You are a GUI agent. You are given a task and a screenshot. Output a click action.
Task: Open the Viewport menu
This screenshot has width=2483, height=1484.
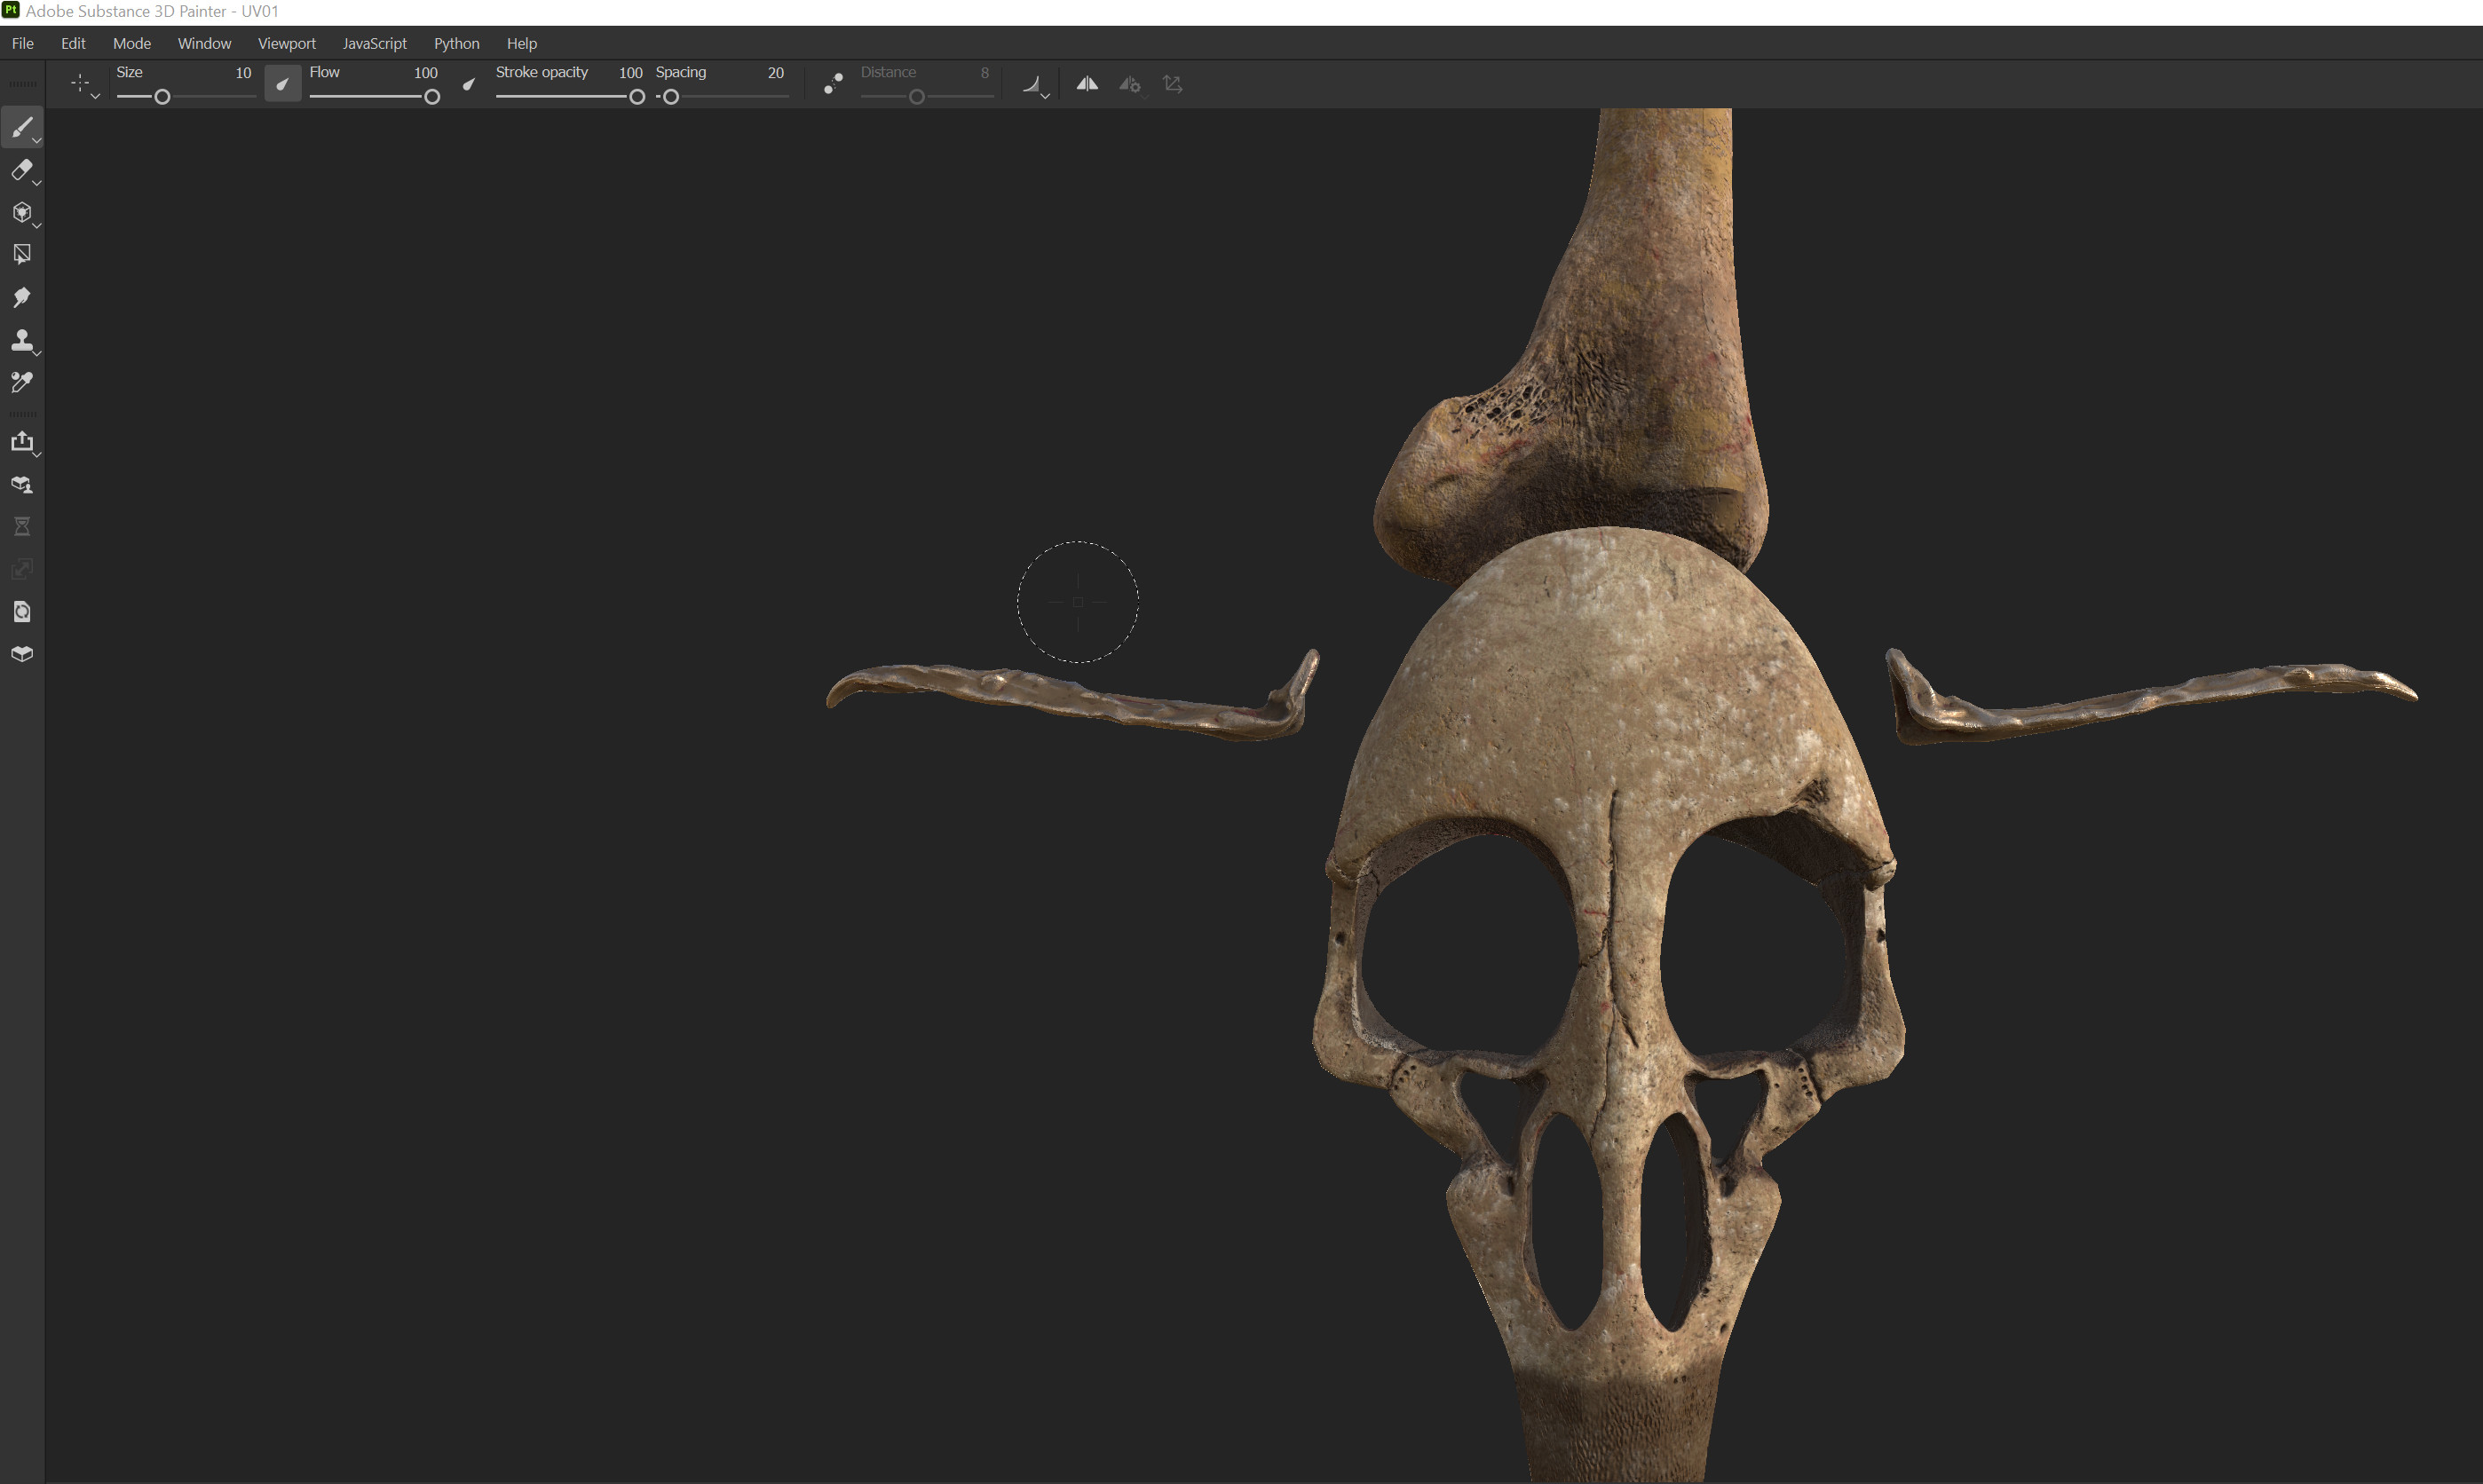(x=287, y=43)
